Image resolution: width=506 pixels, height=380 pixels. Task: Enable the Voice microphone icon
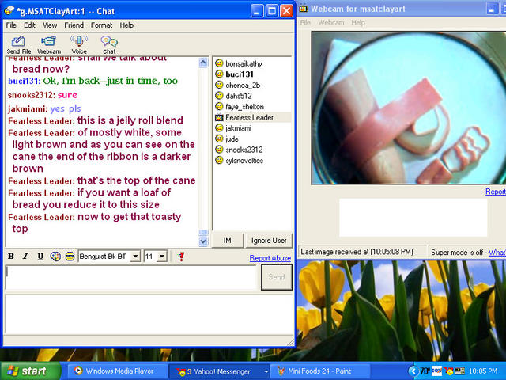pyautogui.click(x=79, y=44)
